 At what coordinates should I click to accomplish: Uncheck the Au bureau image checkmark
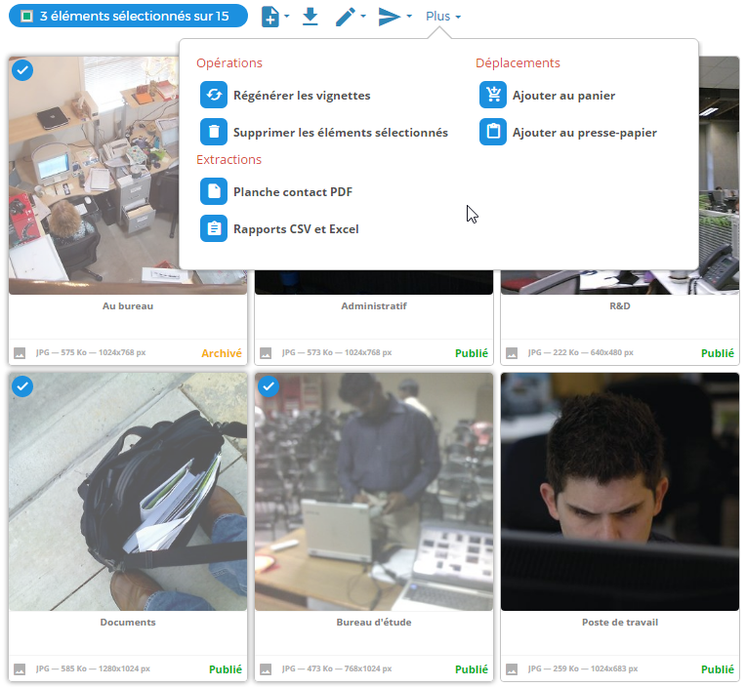(x=22, y=70)
